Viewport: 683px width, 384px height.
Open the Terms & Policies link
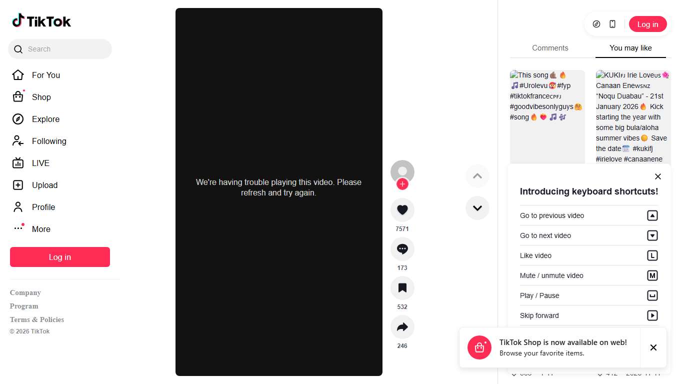tap(37, 319)
